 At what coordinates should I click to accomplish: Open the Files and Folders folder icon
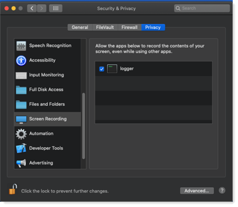[x=21, y=105]
